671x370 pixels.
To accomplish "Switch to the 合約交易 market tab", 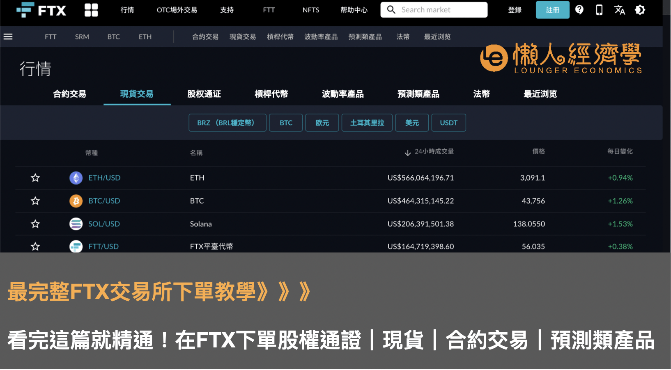I will point(69,94).
